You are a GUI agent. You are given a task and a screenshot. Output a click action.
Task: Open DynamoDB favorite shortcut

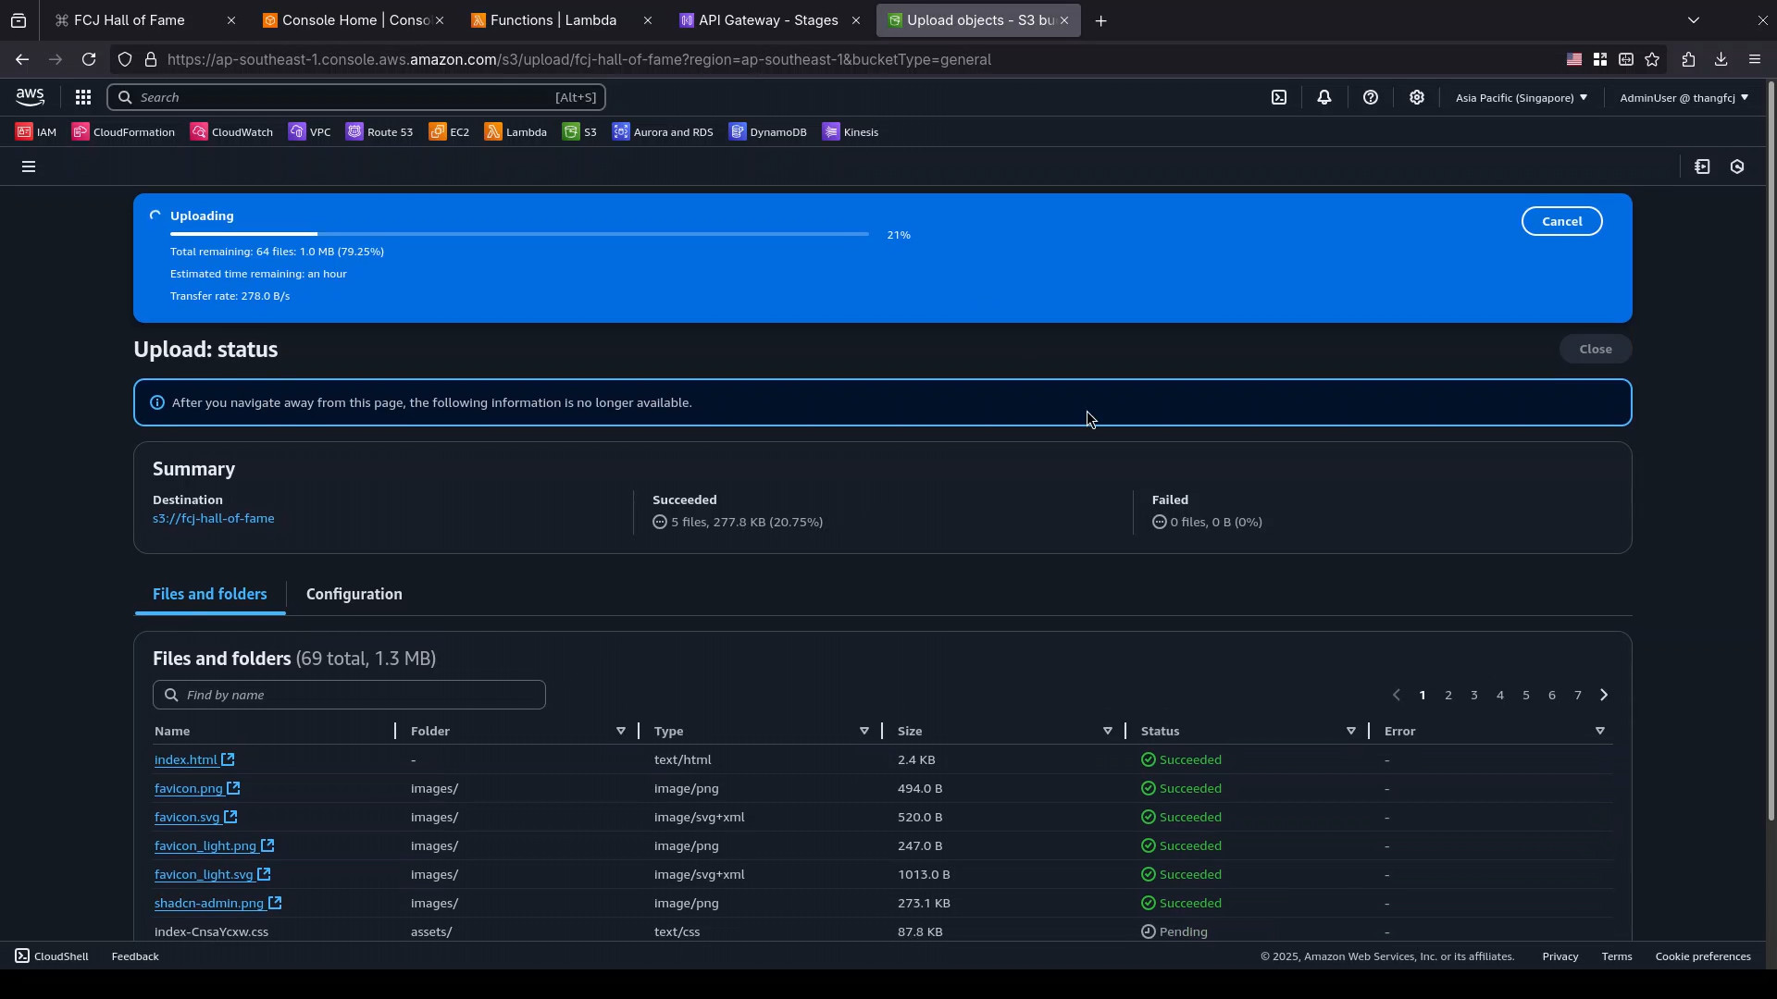(767, 132)
